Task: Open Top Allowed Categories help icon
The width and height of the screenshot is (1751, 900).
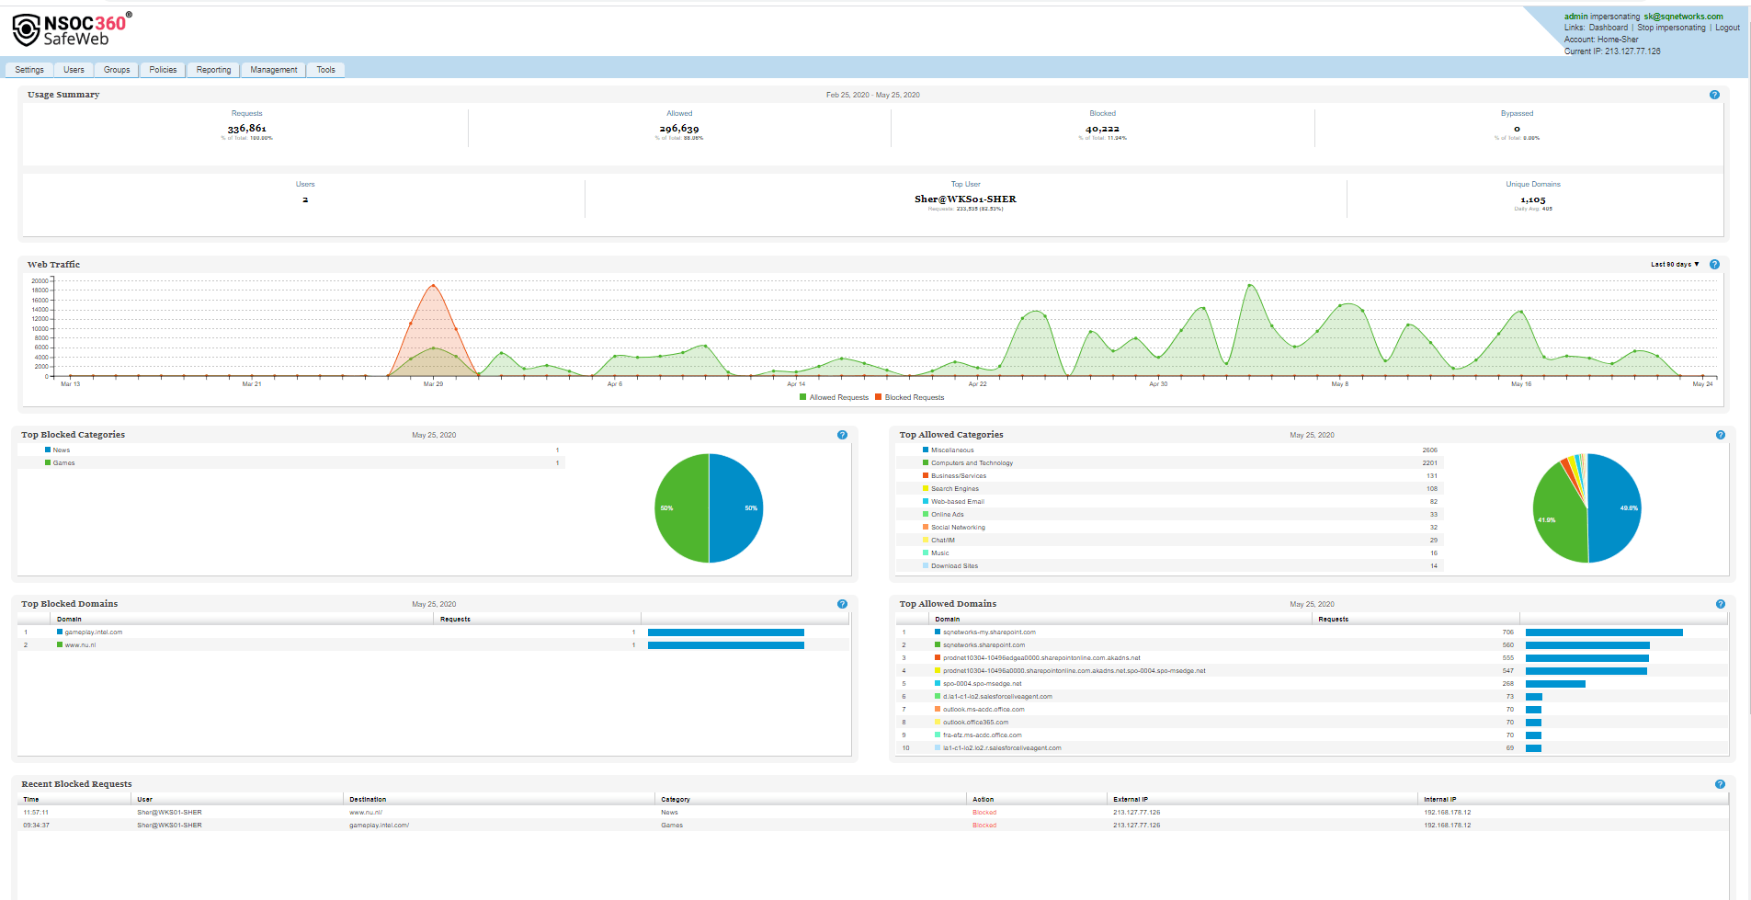Action: (1721, 435)
